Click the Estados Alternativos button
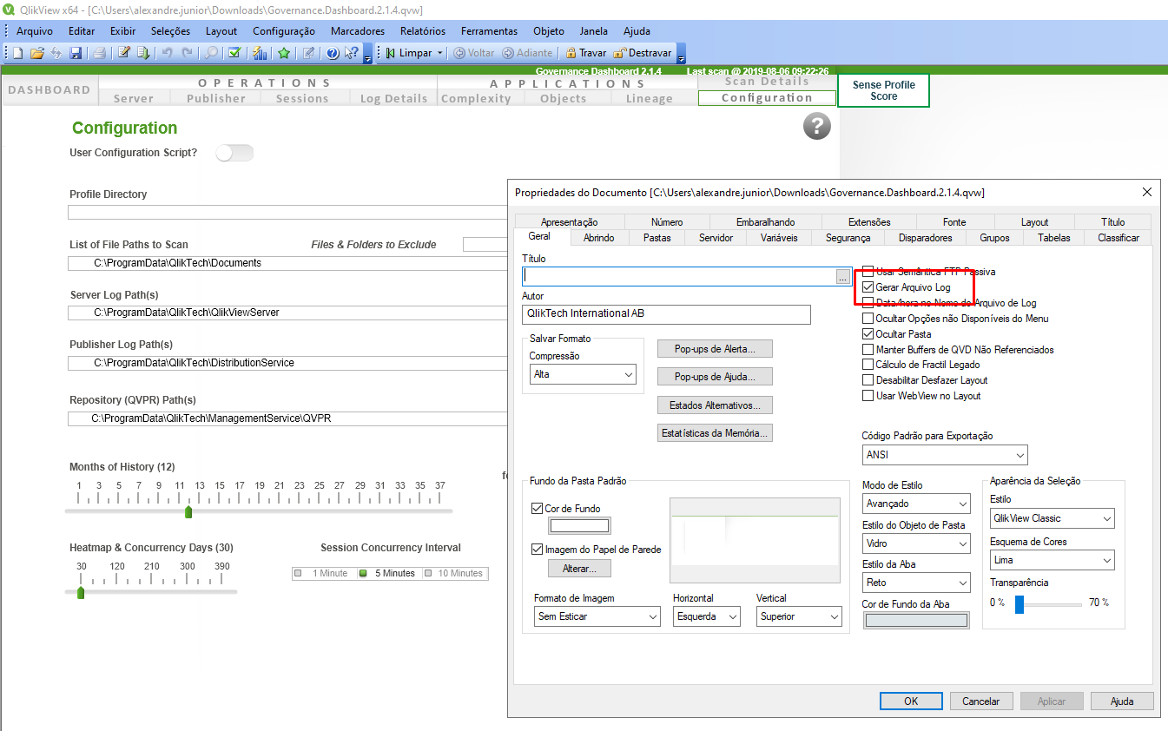Image resolution: width=1168 pixels, height=731 pixels. pos(715,405)
